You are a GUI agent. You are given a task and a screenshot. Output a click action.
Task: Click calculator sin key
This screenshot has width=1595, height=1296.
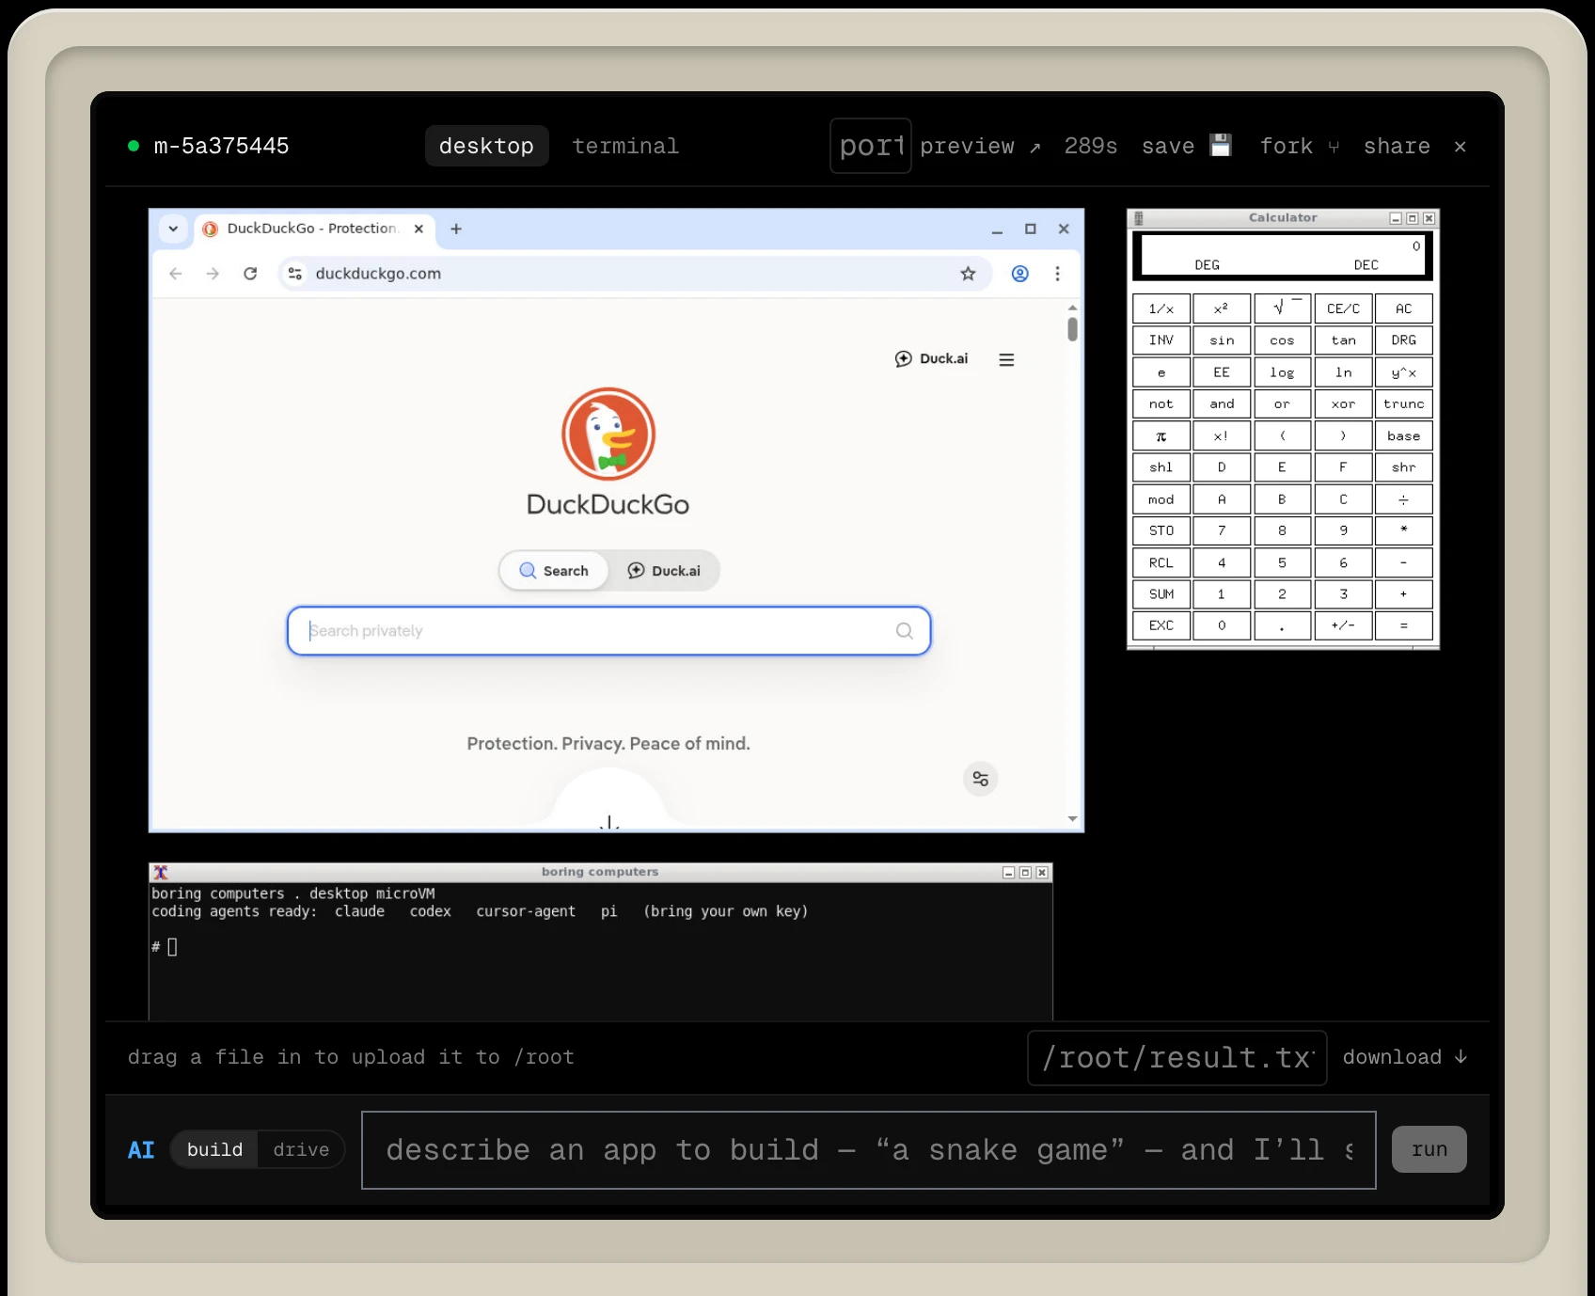pos(1222,340)
